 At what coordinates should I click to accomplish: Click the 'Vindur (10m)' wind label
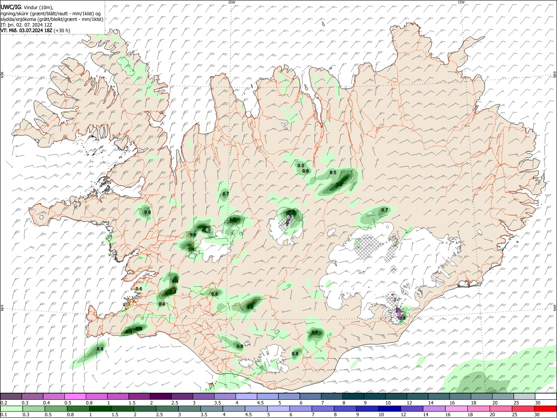coord(38,7)
